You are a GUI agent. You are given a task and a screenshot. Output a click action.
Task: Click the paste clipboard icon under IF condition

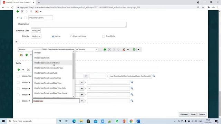coord(21,55)
